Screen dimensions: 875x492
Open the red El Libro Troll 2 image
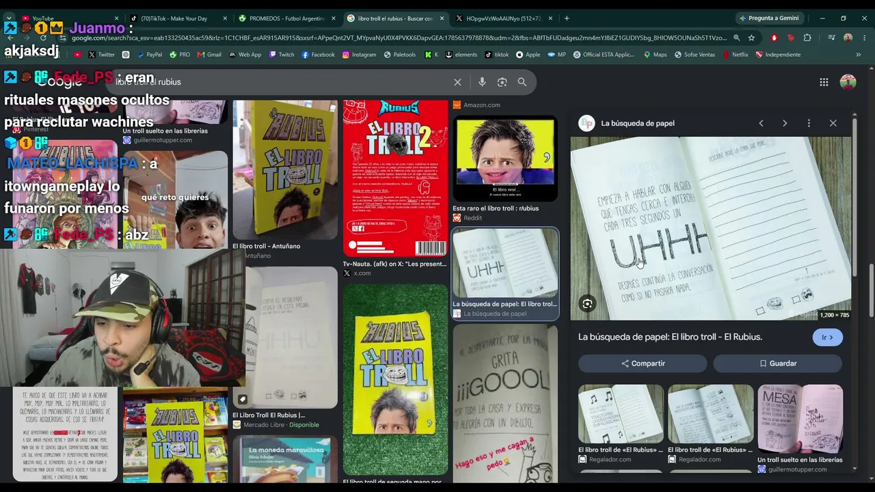click(x=395, y=178)
